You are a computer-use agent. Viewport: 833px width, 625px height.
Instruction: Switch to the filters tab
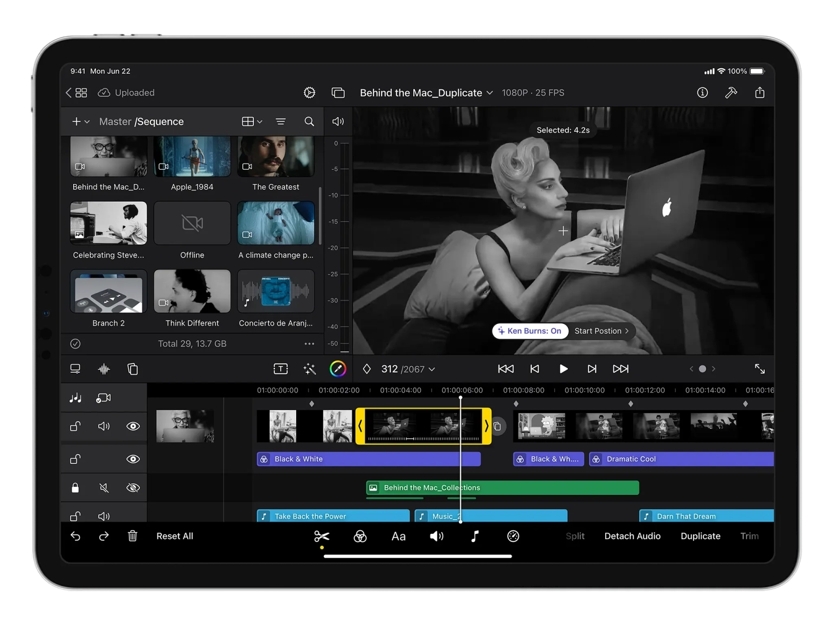[360, 537]
